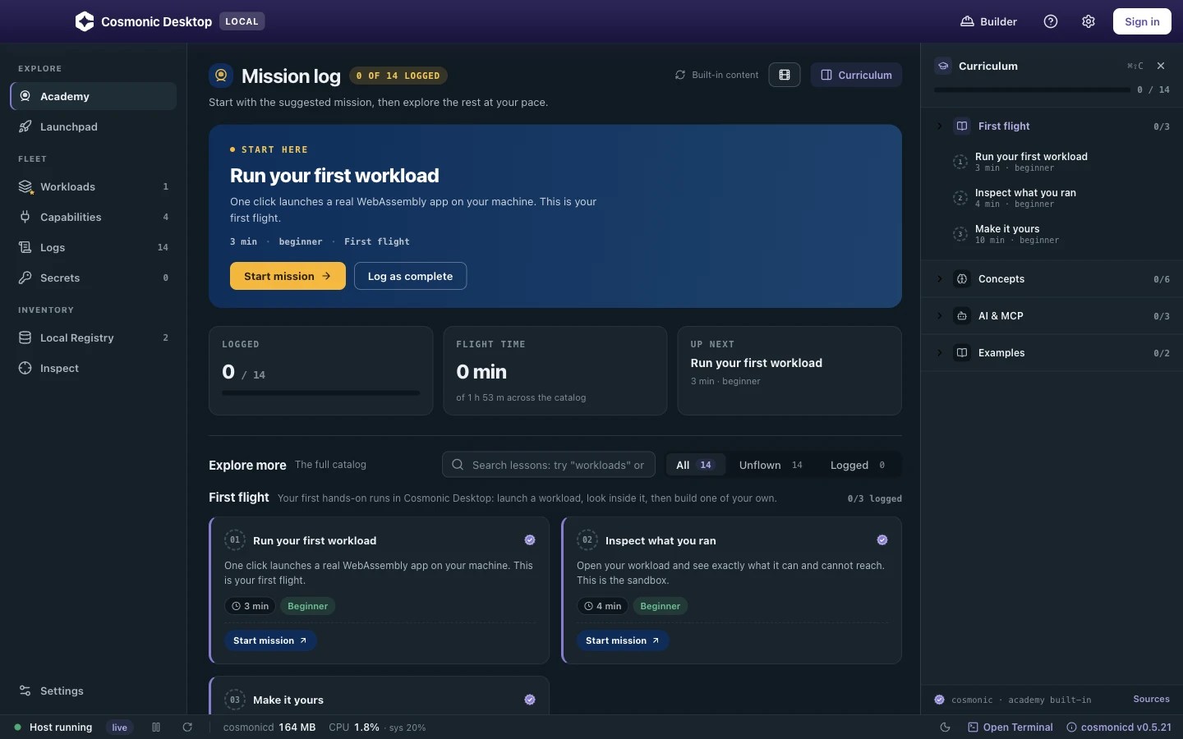Click the 02 number badge on Inspect card
1183x739 pixels.
(x=587, y=540)
